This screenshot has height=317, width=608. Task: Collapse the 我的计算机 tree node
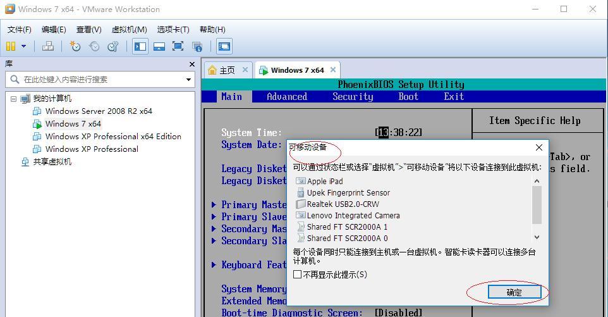coord(13,99)
